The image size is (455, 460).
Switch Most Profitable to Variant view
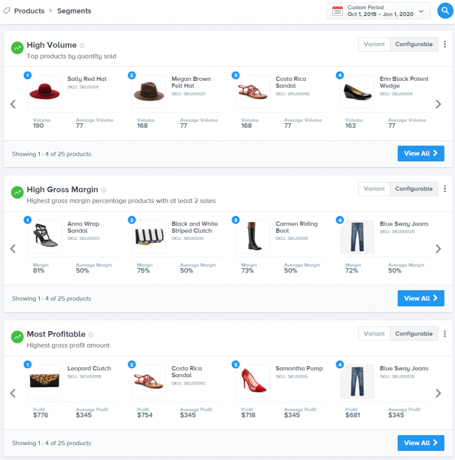tap(374, 334)
